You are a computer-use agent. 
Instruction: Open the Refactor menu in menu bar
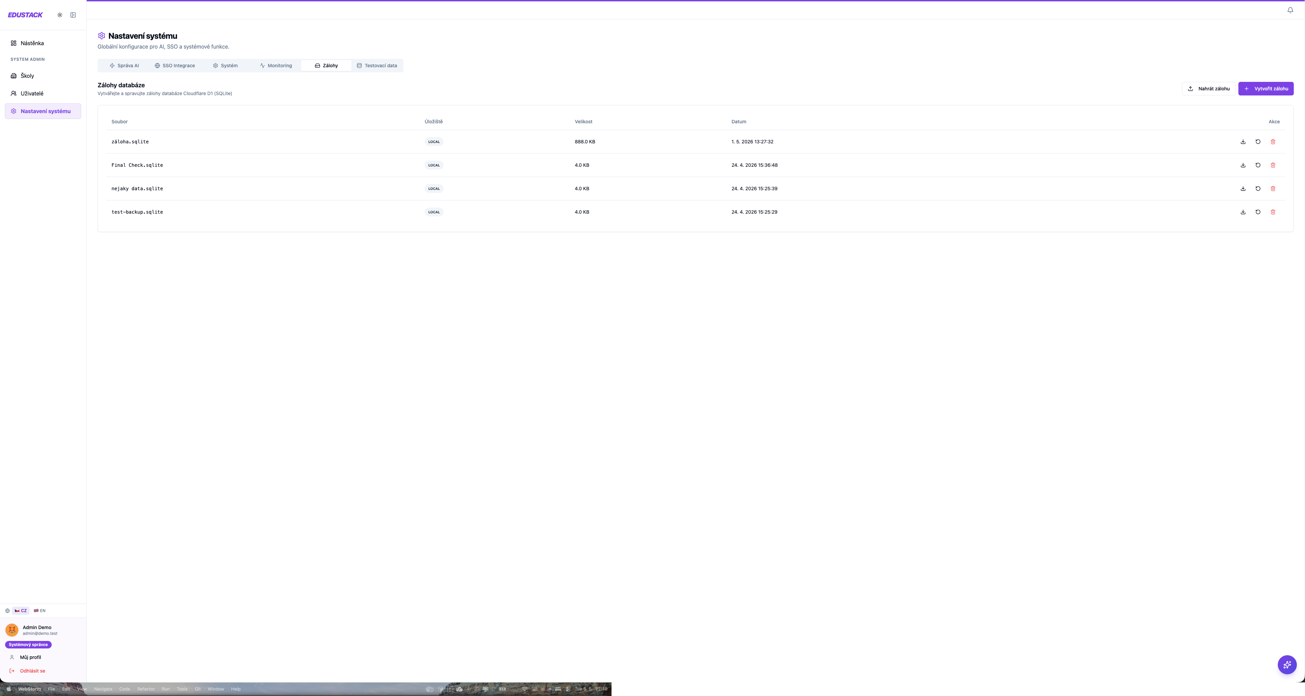coord(146,689)
